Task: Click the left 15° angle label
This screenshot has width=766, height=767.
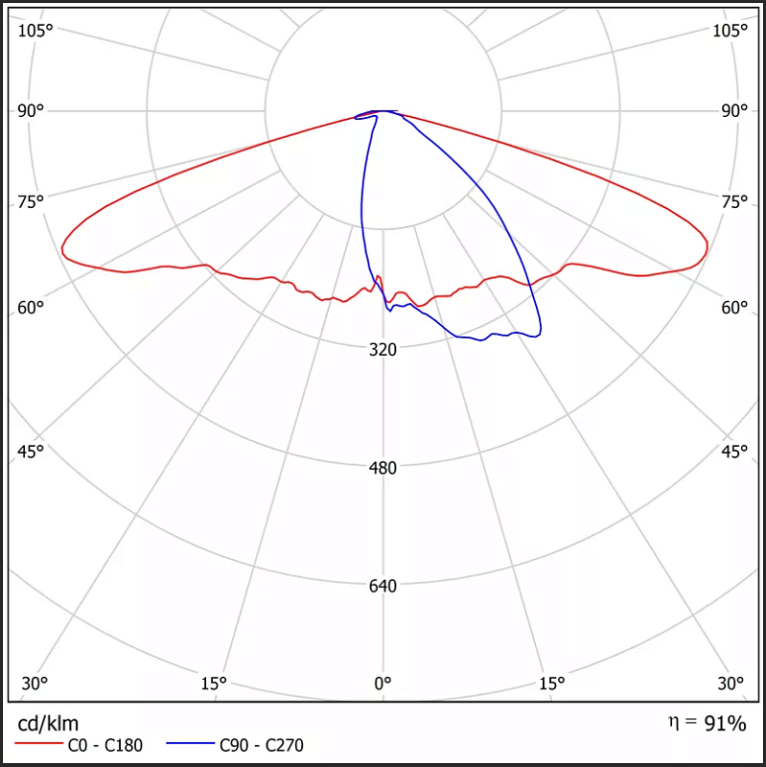Action: pos(214,683)
